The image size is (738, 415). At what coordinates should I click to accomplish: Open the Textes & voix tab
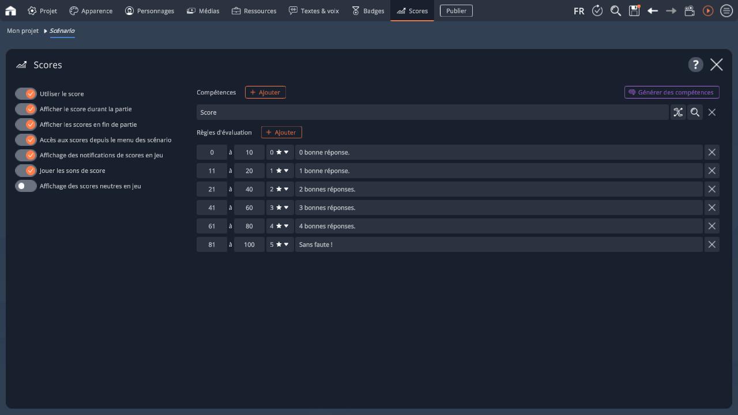point(314,11)
